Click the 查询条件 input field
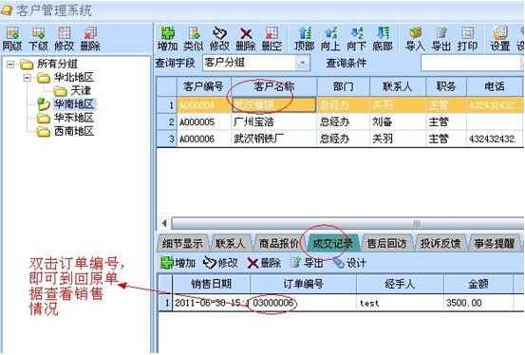This screenshot has width=525, height=355. (472, 63)
